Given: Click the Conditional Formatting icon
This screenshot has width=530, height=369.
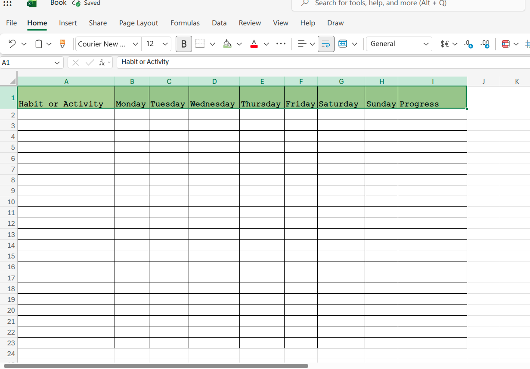Looking at the screenshot, I should coord(506,44).
